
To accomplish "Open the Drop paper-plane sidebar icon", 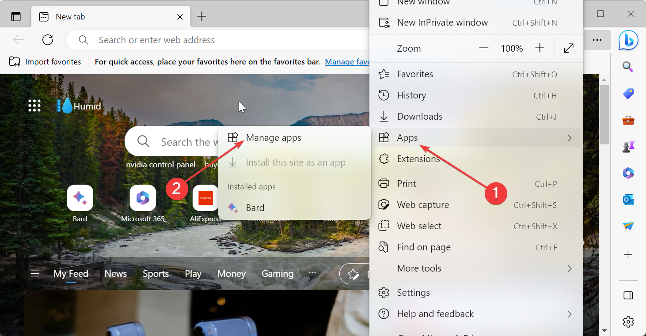I will (628, 226).
